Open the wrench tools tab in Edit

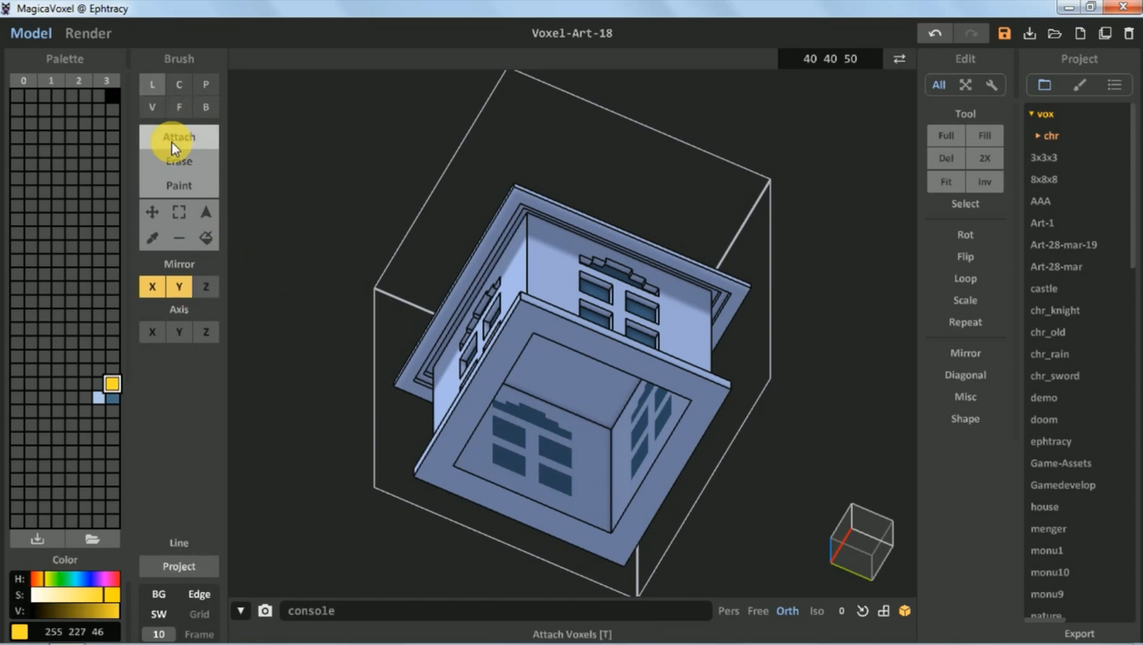pos(991,85)
